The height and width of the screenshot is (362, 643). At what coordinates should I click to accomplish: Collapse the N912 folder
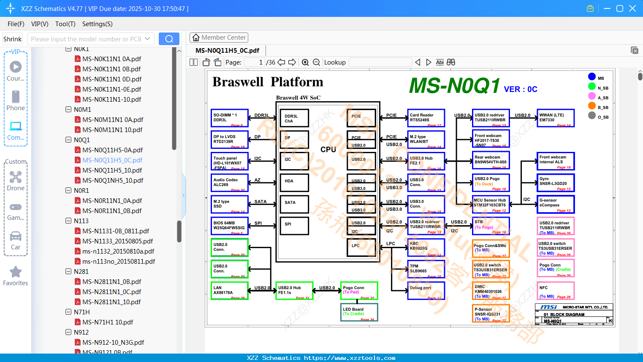point(68,332)
